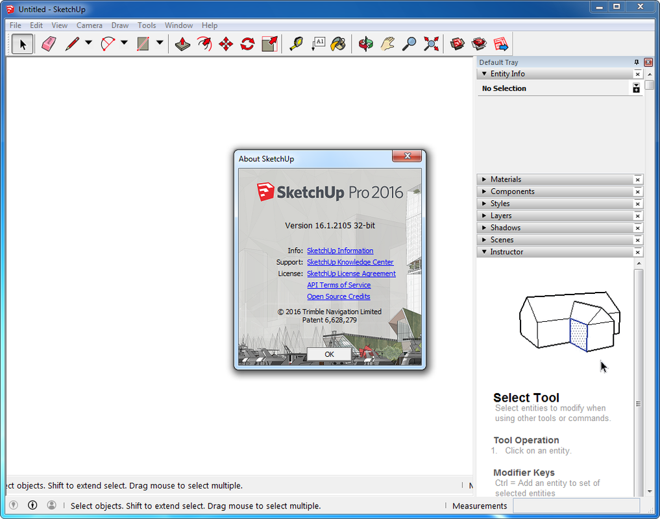Image resolution: width=660 pixels, height=519 pixels.
Task: Click the Instructor house illustration
Action: click(570, 322)
